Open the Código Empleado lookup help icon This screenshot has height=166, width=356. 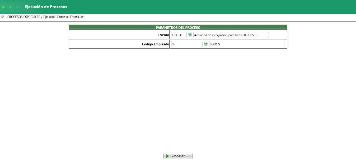pos(206,44)
